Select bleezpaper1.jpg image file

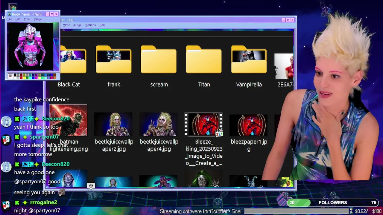248,125
